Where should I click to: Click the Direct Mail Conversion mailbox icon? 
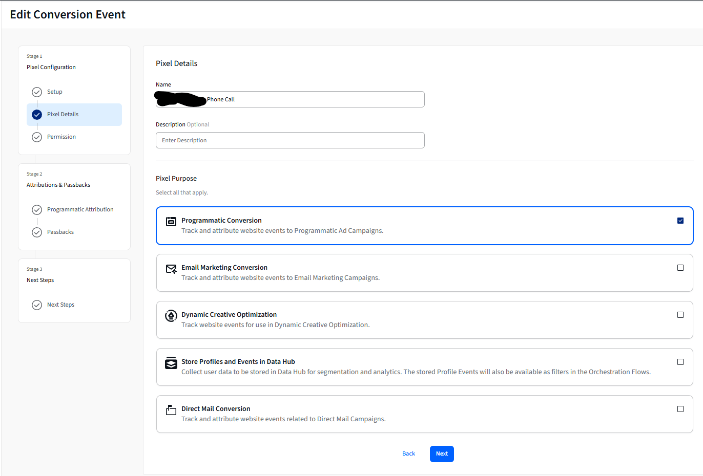click(x=171, y=410)
